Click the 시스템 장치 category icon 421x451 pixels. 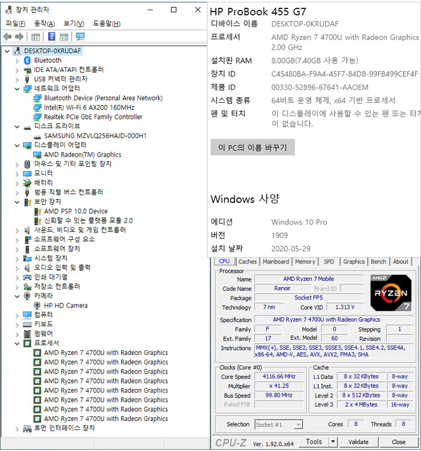[x=27, y=259]
